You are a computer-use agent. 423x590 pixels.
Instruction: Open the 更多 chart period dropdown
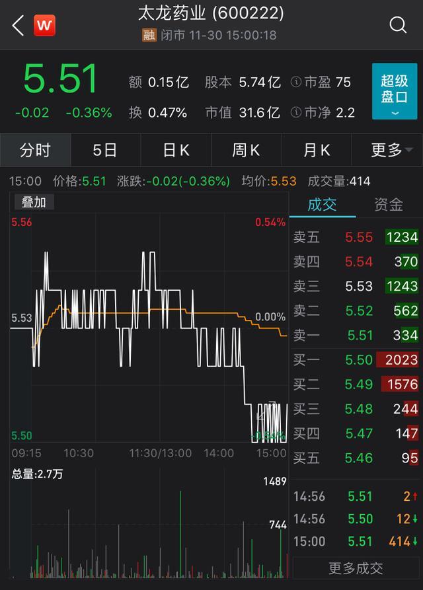click(x=387, y=150)
